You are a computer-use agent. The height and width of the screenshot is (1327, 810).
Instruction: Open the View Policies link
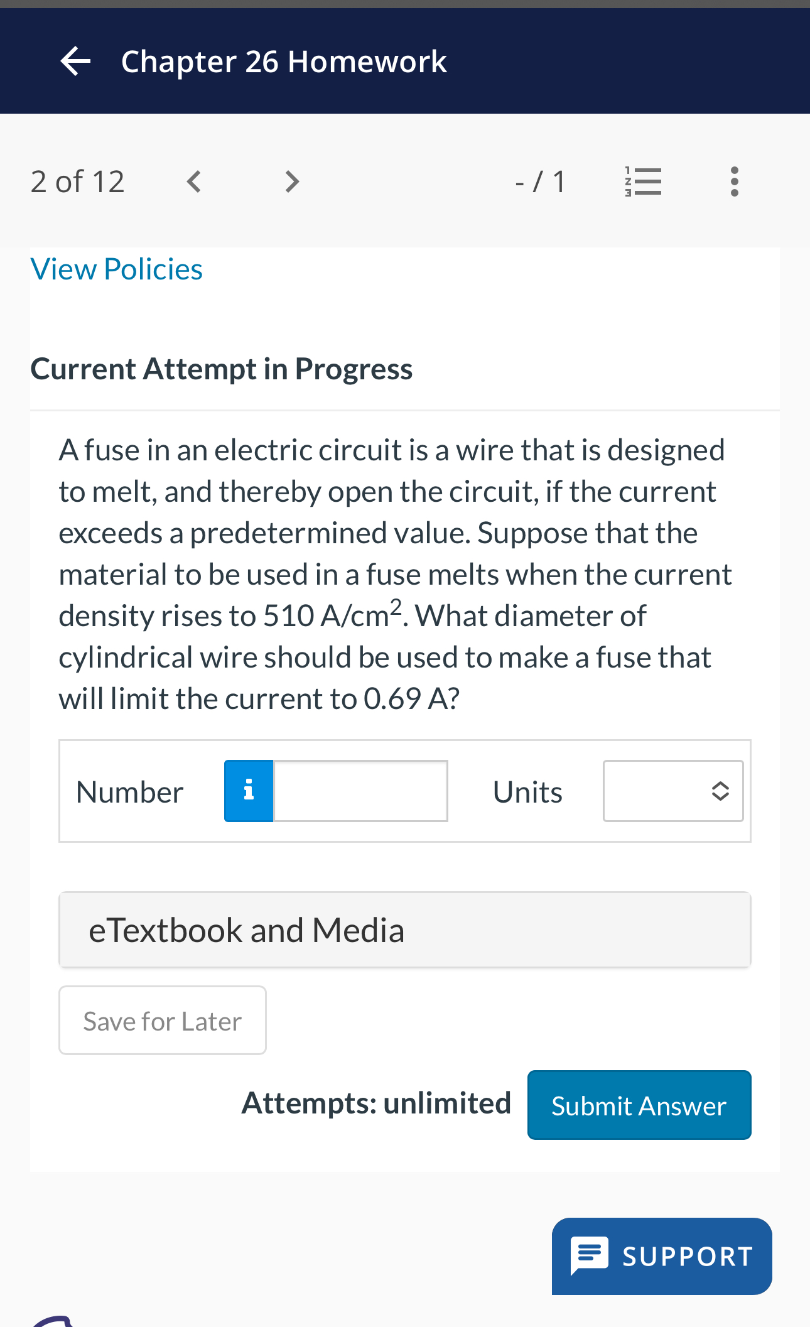(x=117, y=269)
